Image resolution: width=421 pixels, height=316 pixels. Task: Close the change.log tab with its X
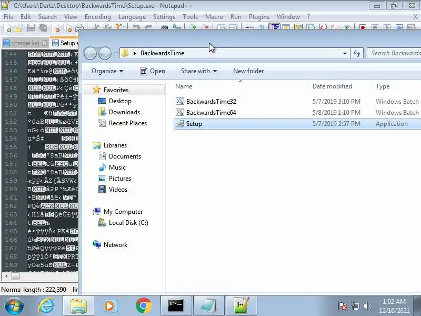tap(45, 43)
